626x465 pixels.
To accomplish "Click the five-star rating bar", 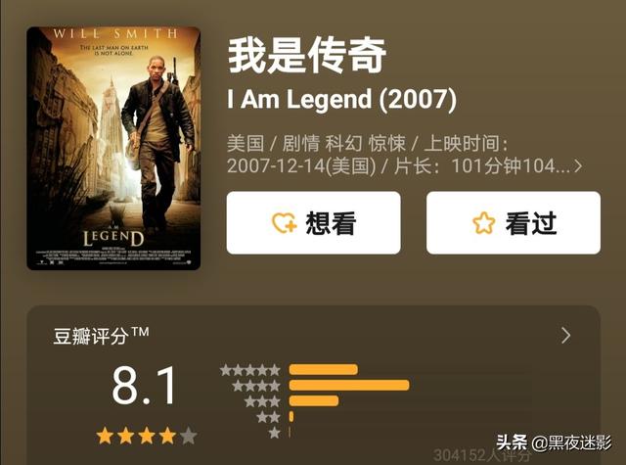I will pos(324,369).
